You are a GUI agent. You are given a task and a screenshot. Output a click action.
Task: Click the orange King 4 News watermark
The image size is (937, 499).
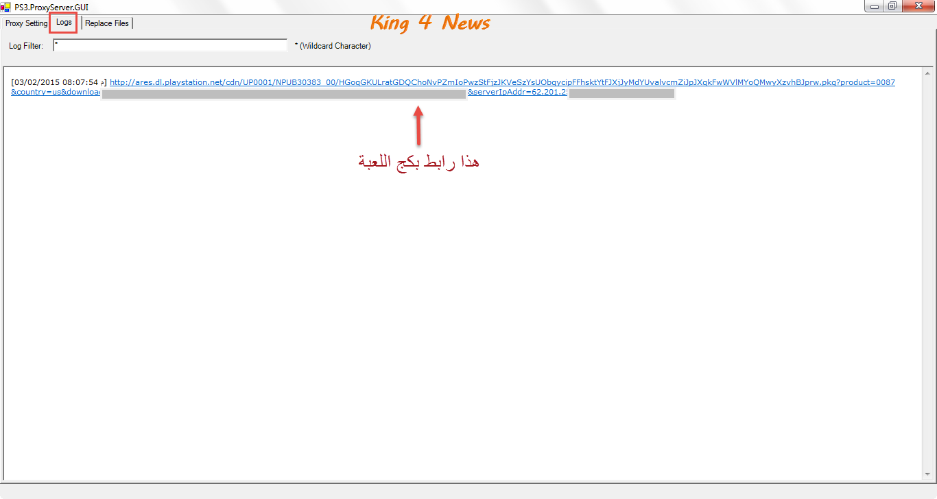pos(430,23)
